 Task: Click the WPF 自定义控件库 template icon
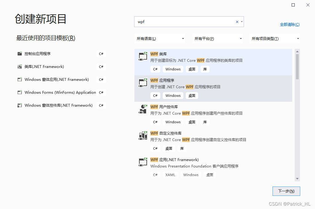143,136
